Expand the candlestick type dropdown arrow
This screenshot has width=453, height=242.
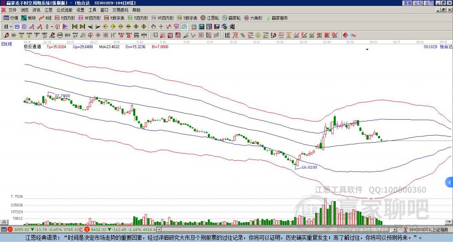point(52,27)
